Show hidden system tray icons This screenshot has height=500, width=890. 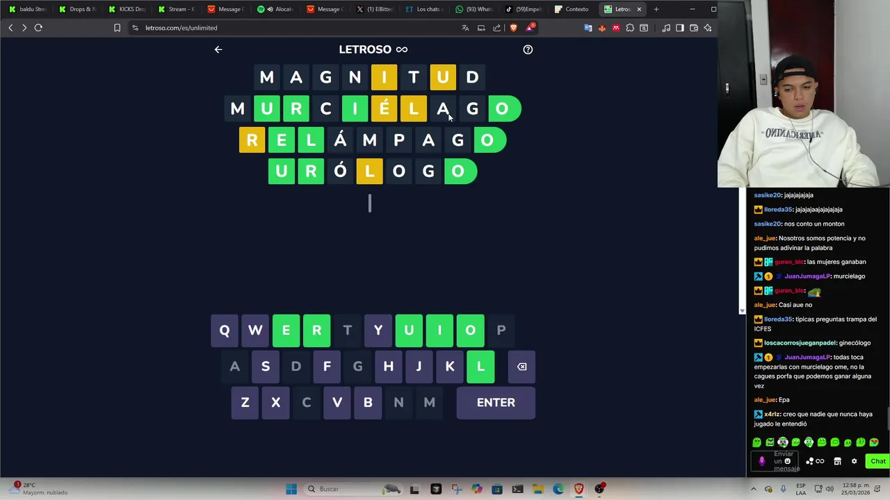(753, 489)
